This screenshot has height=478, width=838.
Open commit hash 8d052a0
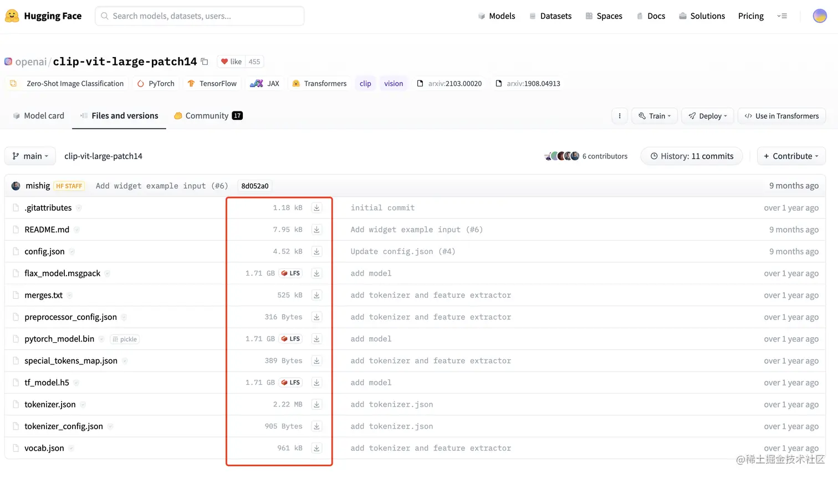(255, 186)
